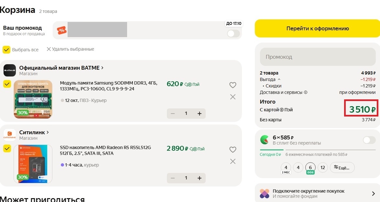Uncheck the Выбрать все checkbox
Image resolution: width=380 pixels, height=202 pixels.
click(6, 49)
